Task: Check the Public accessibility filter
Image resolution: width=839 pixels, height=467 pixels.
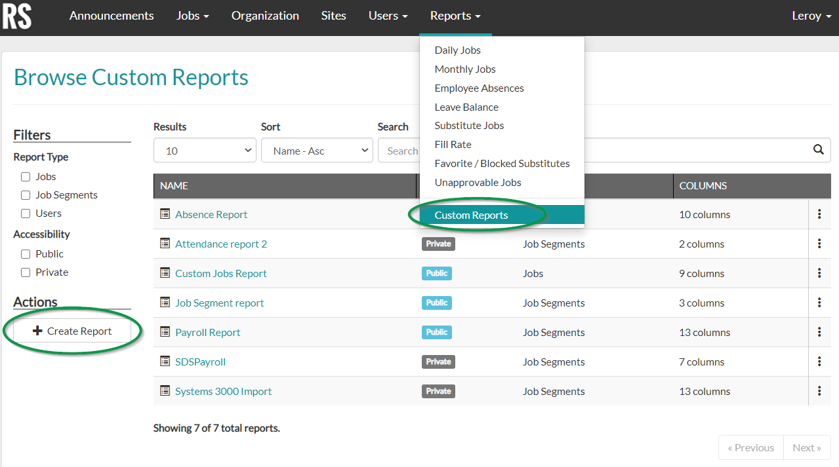Action: coord(25,253)
